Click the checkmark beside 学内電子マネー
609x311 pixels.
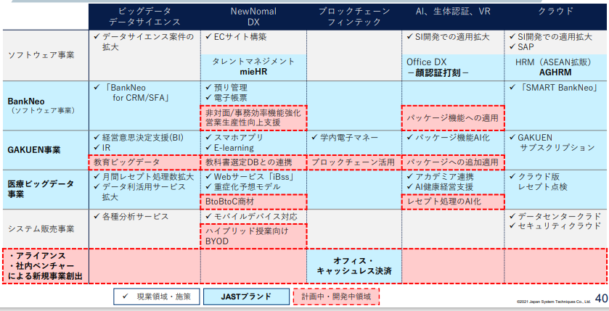[314, 136]
